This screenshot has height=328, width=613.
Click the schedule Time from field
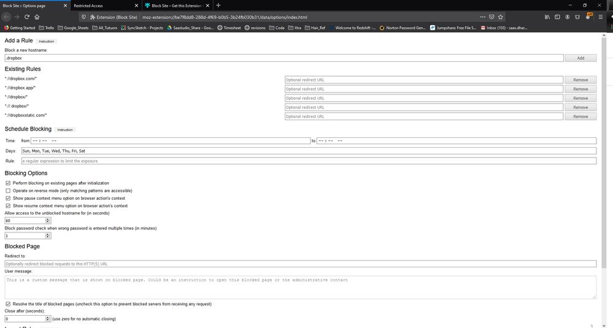[x=171, y=140]
